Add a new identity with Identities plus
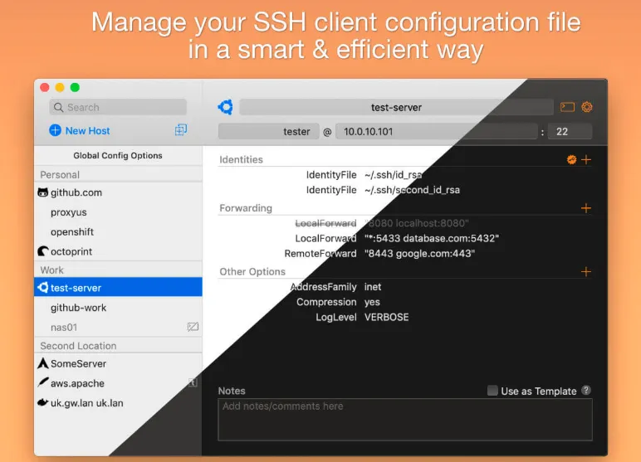Screen dimensions: 641x462 click(x=586, y=159)
